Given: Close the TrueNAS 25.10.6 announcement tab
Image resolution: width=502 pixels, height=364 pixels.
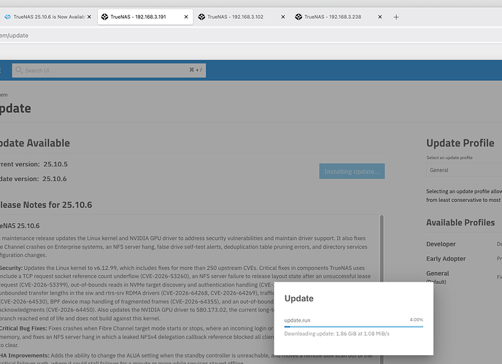Looking at the screenshot, I should (x=89, y=17).
